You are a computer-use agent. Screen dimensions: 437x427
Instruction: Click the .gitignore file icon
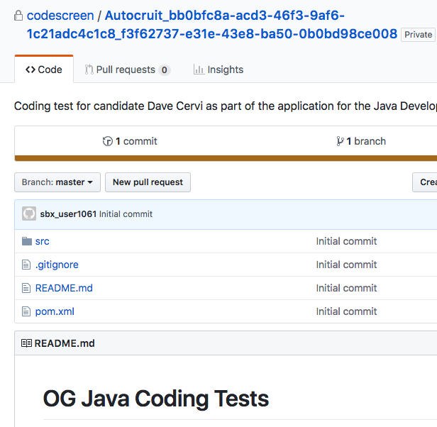point(27,265)
